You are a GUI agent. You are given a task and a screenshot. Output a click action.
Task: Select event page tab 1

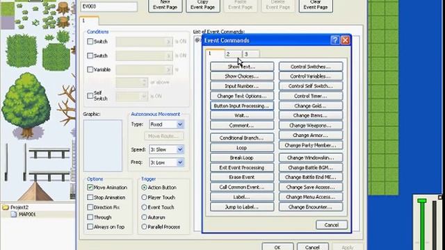tap(89, 21)
